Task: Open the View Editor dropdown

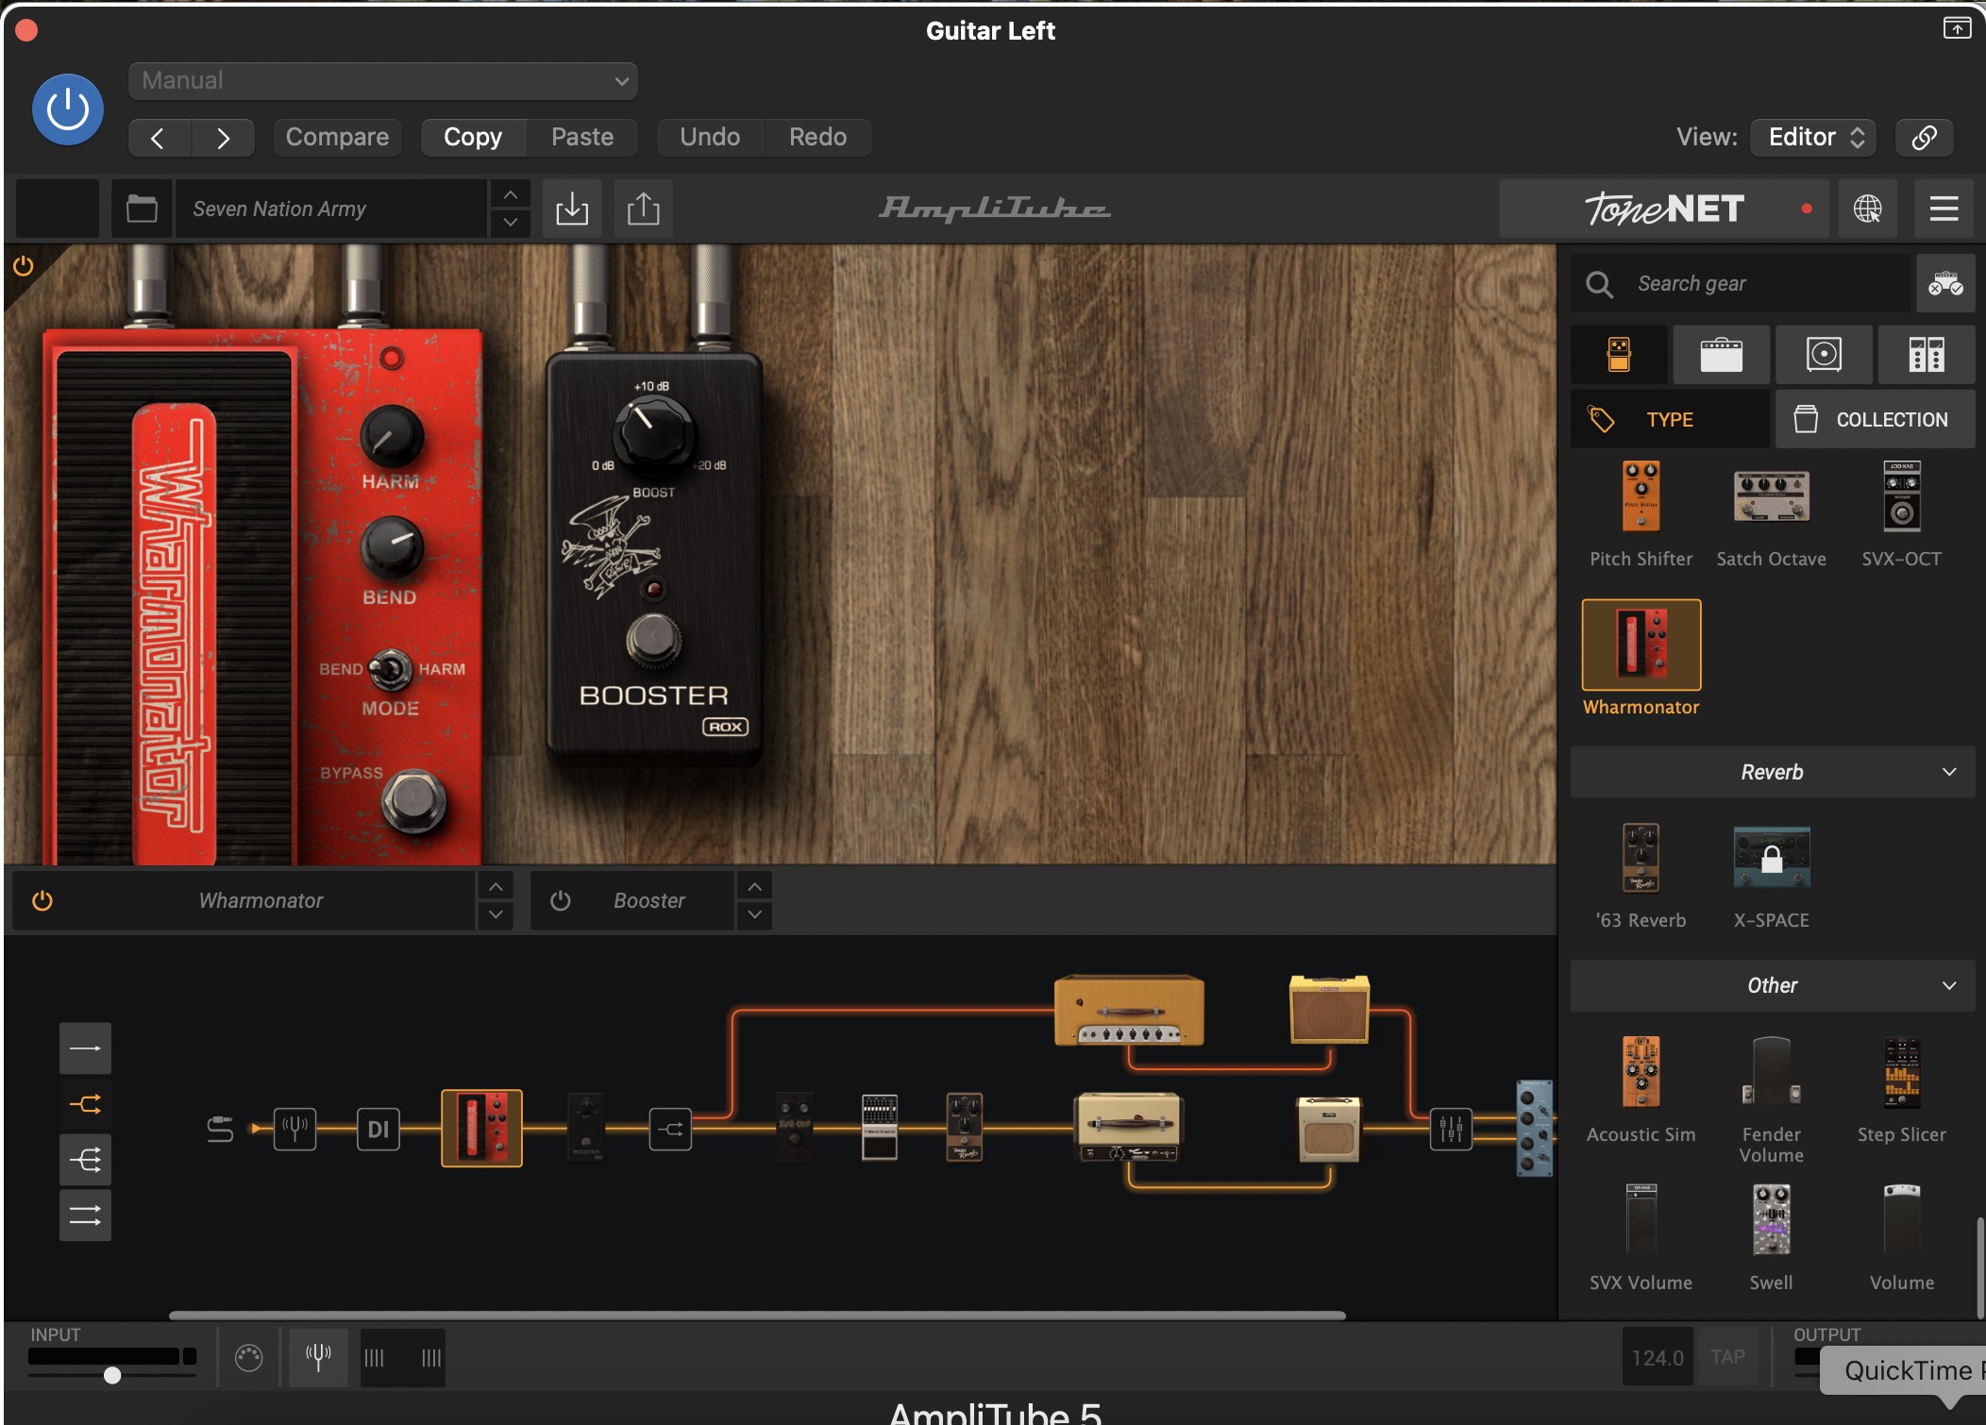Action: pyautogui.click(x=1813, y=138)
